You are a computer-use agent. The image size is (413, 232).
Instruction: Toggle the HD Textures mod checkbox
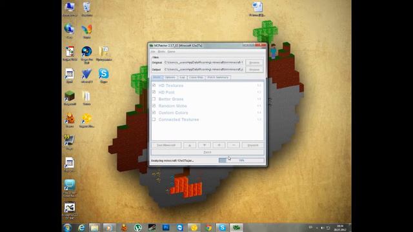[154, 86]
